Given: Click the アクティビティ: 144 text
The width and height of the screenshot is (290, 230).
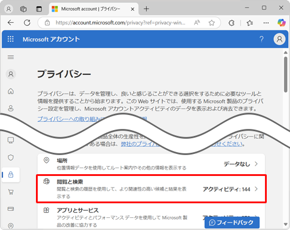Looking at the screenshot, I should tap(226, 189).
